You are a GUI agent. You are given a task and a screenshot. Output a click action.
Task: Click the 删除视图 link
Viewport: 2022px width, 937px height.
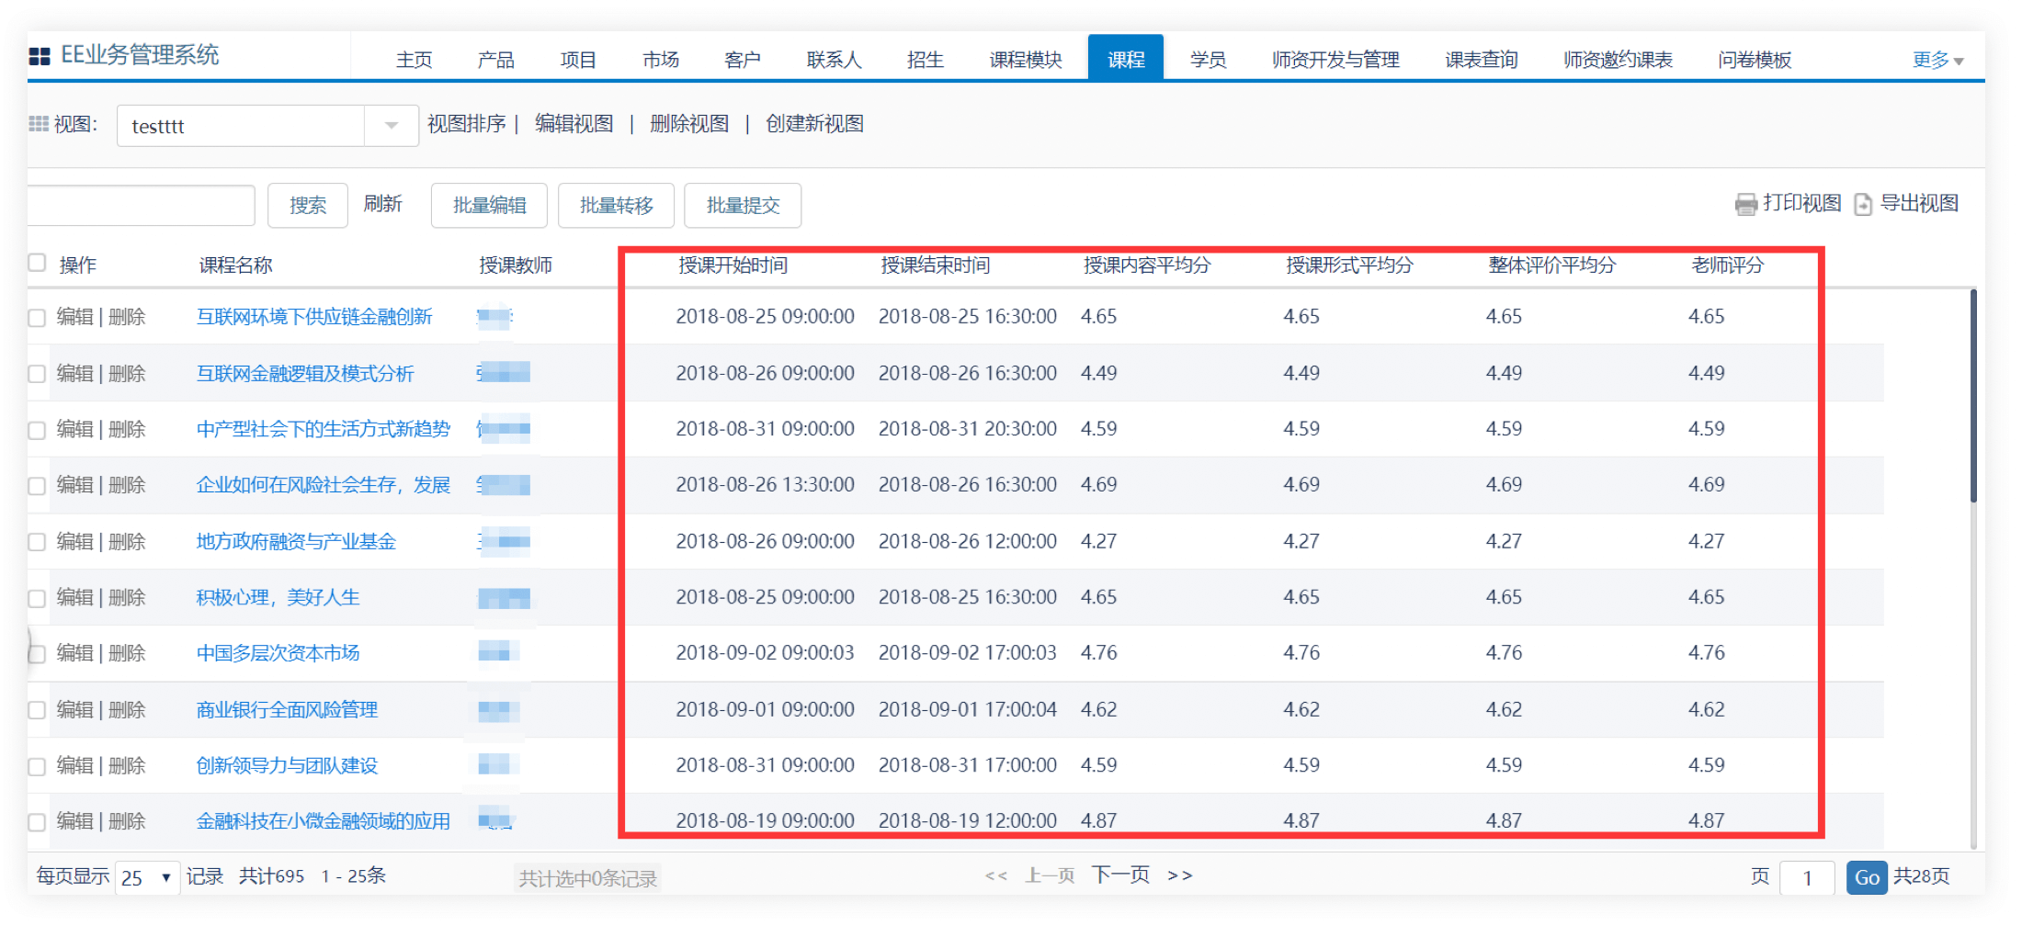[x=689, y=124]
